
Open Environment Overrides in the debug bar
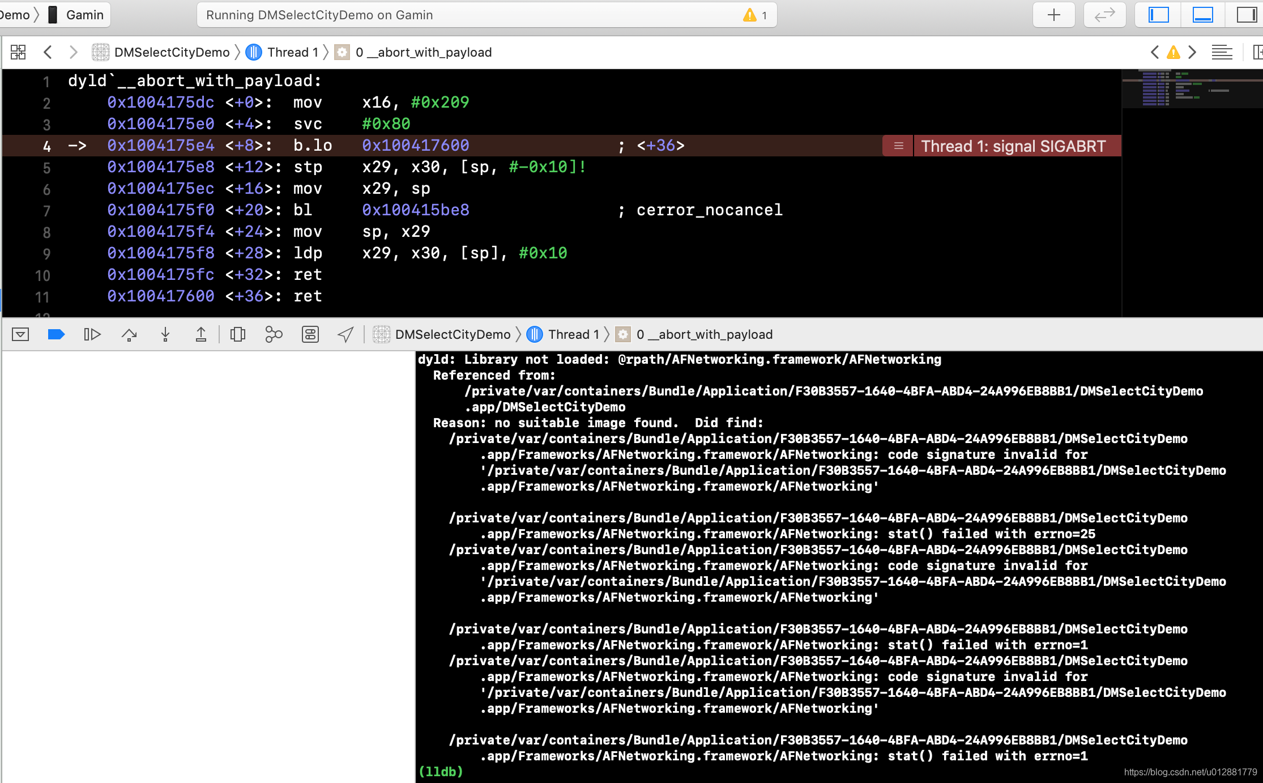pyautogui.click(x=310, y=334)
